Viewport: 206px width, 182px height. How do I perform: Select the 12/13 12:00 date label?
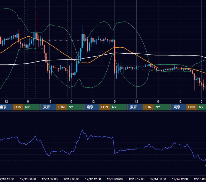(137, 179)
